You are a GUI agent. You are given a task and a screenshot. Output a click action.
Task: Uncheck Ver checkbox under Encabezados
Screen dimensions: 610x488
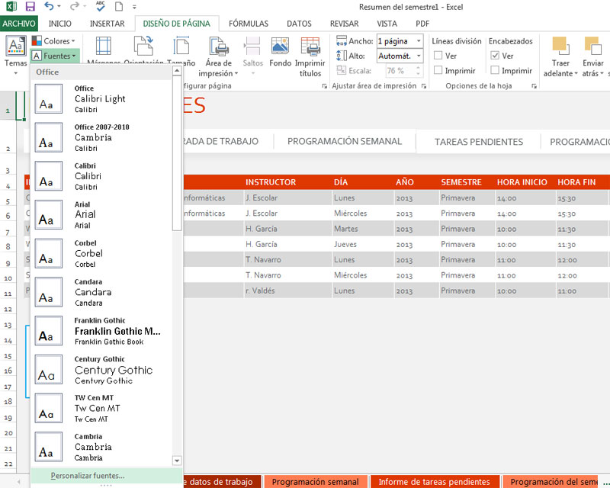coord(495,56)
